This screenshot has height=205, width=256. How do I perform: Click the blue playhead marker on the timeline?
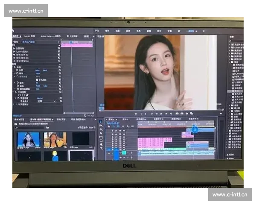[x=195, y=129]
